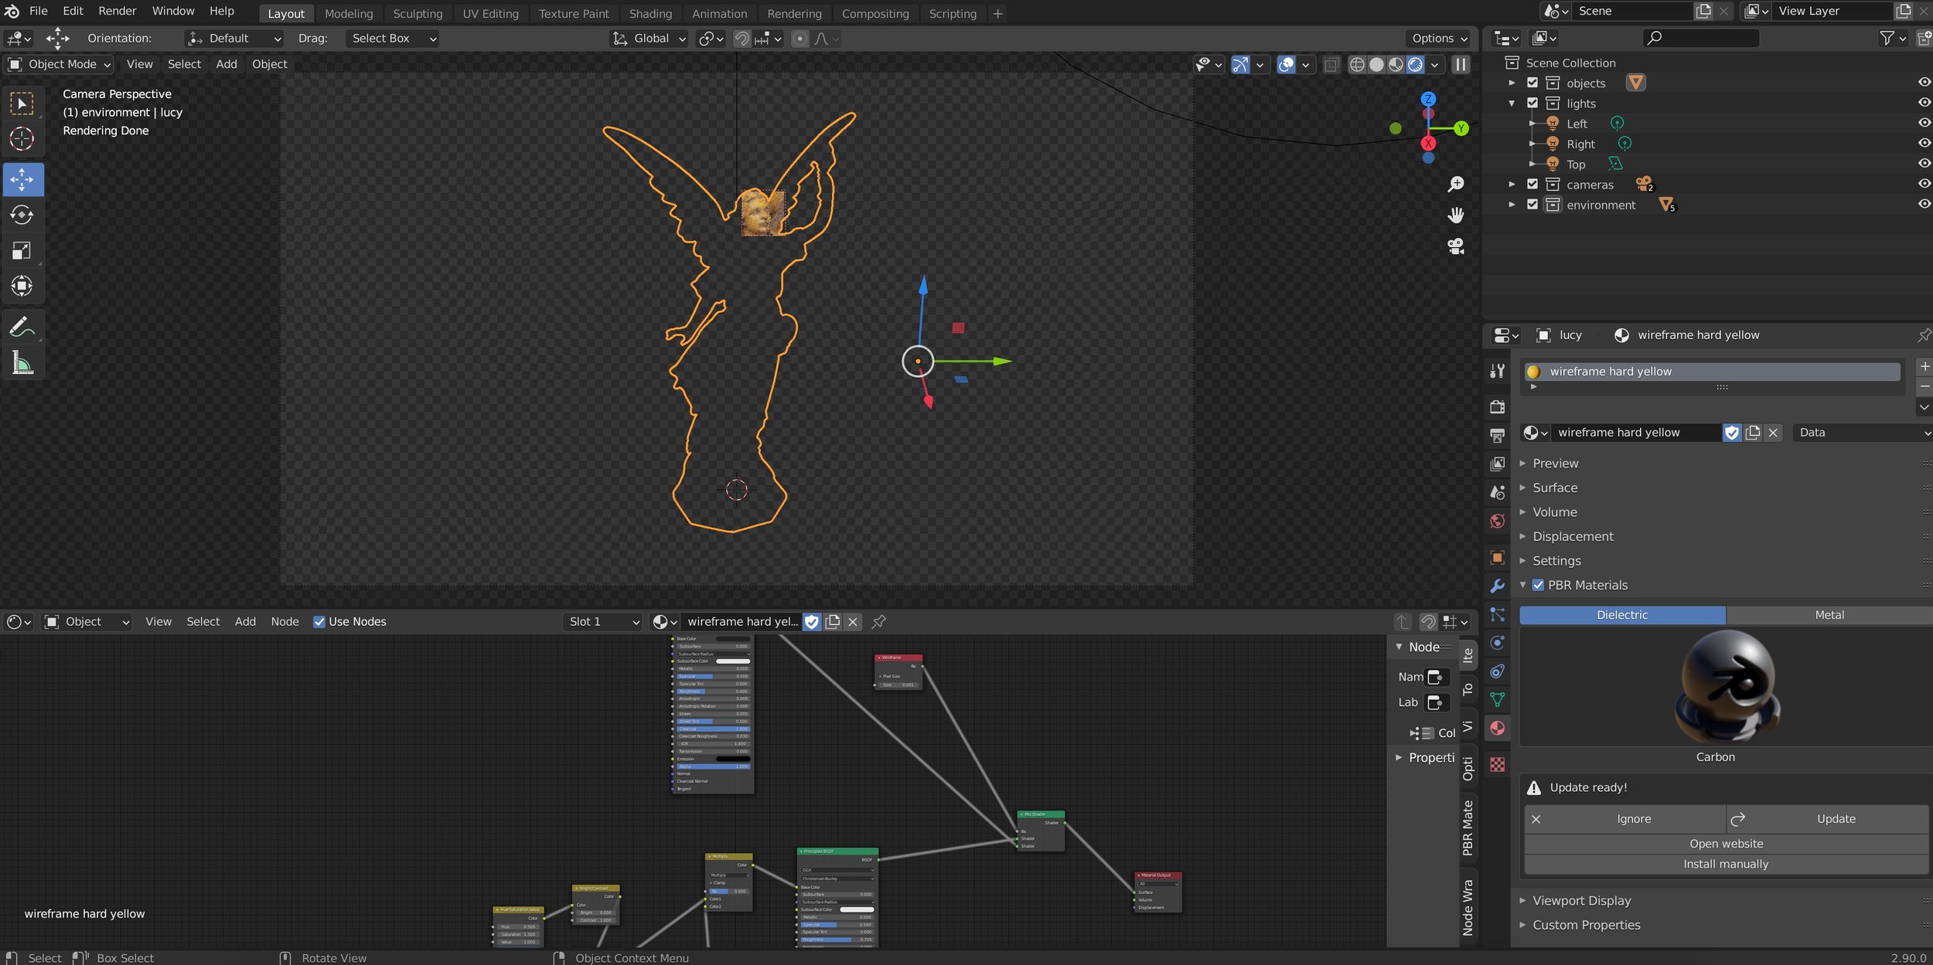Viewport: 1933px width, 965px height.
Task: Toggle the show gizmo button
Action: (1240, 65)
